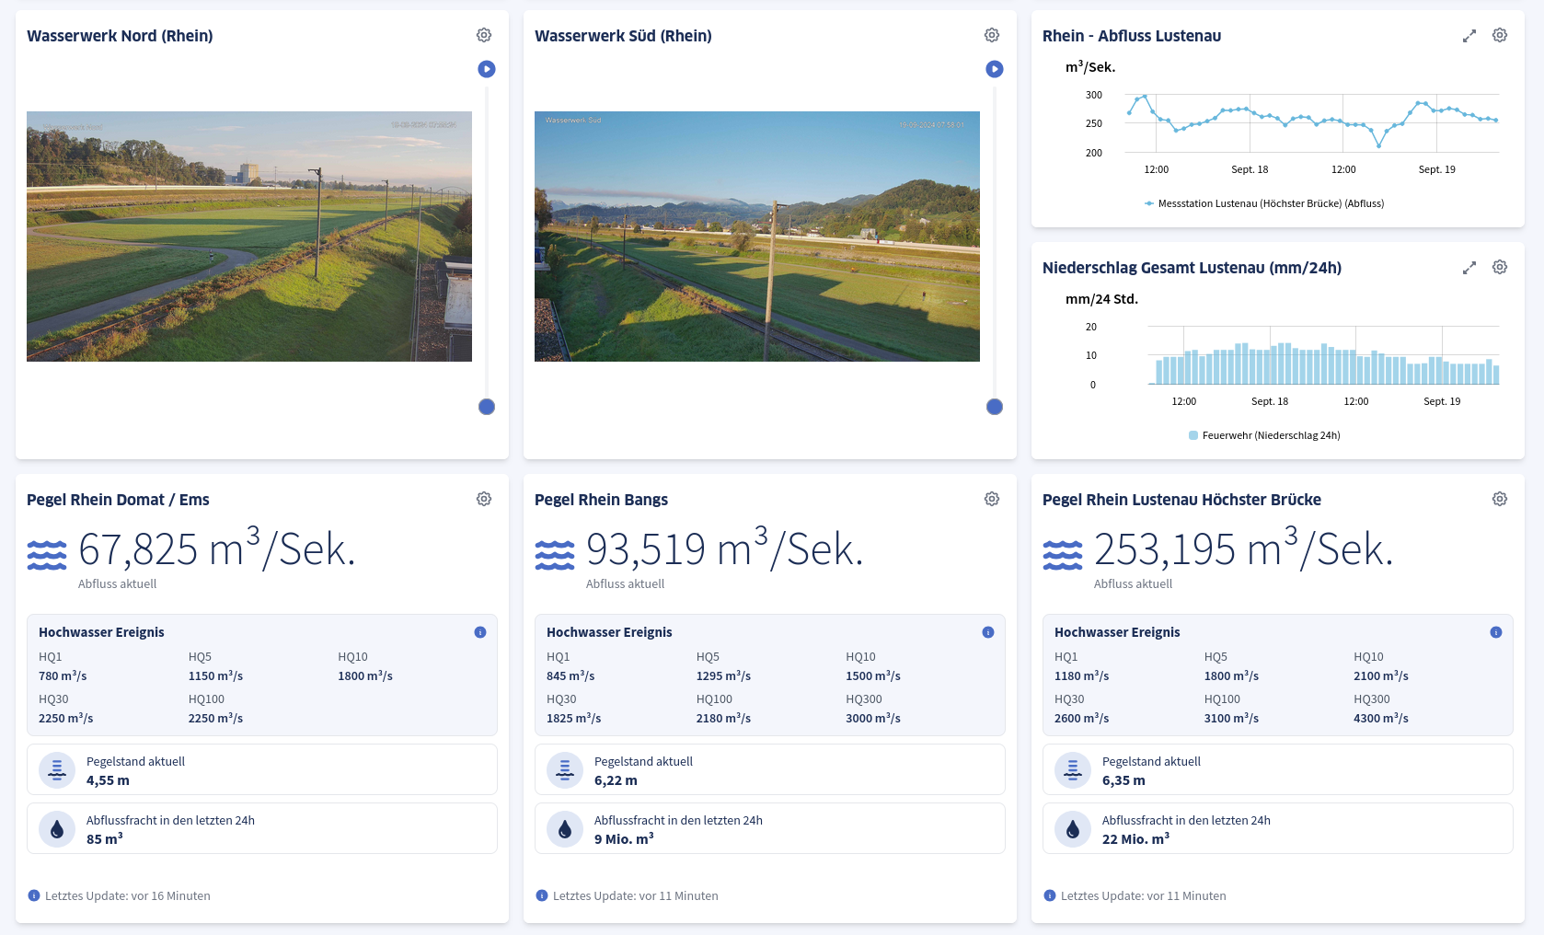The width and height of the screenshot is (1544, 935).
Task: Click the Pegelstand gauge icon on Pegel Rhein Bangs
Action: pos(564,768)
